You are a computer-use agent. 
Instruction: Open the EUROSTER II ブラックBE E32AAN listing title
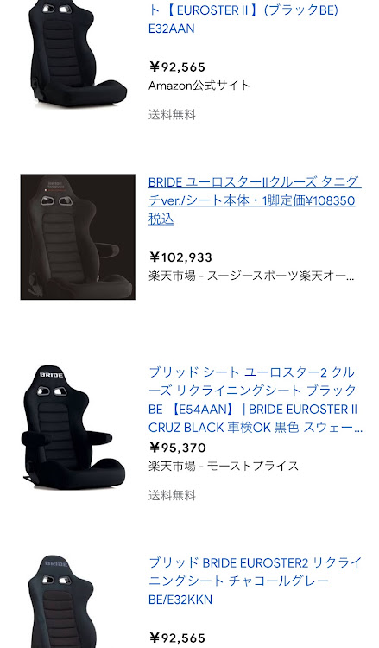point(243,19)
